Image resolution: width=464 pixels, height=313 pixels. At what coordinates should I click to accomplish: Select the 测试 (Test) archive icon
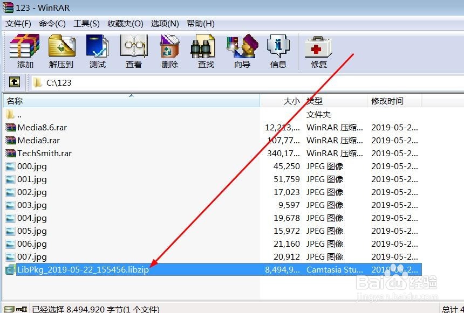click(97, 51)
